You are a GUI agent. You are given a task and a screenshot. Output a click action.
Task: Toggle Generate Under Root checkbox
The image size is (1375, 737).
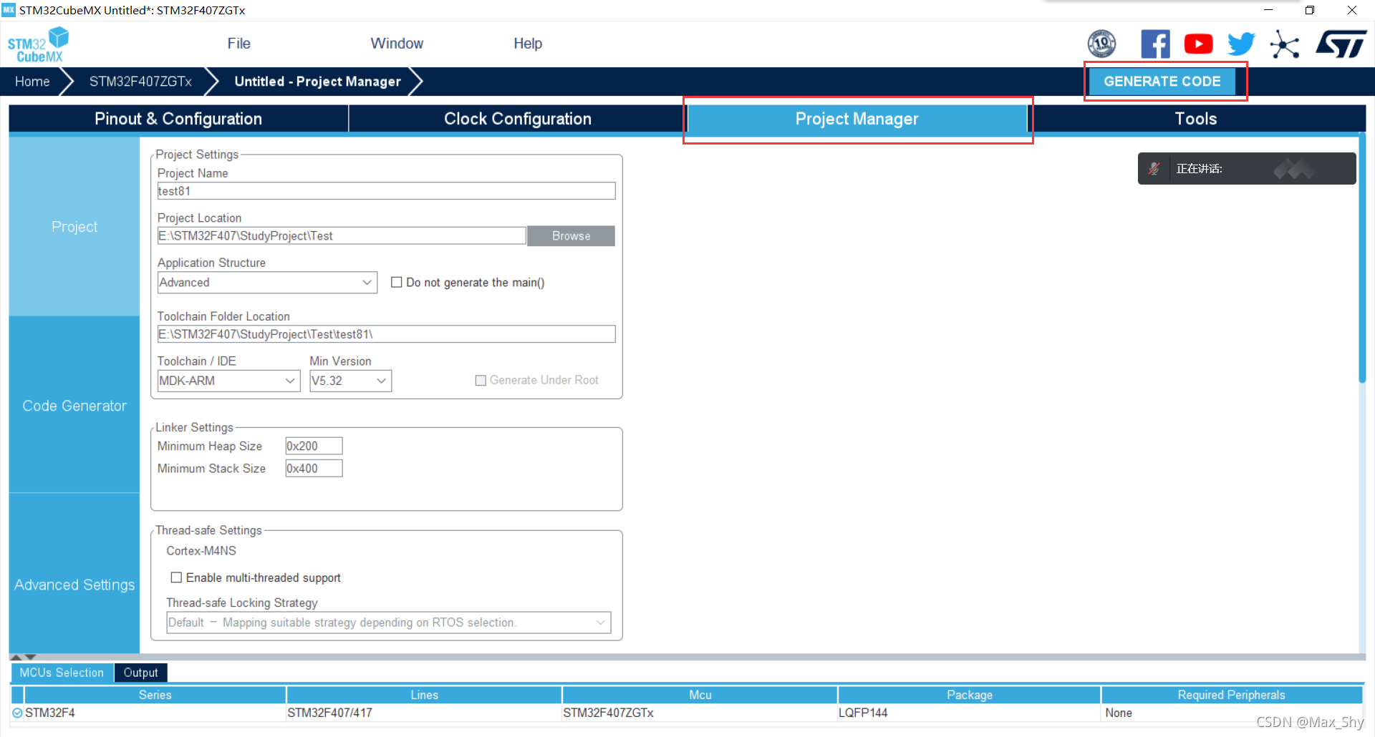click(481, 381)
